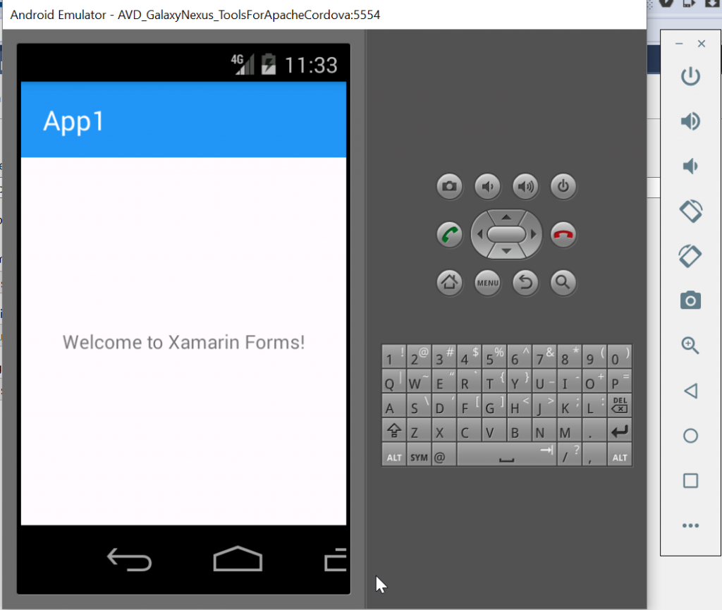Click the D-pad up arrow

(506, 217)
